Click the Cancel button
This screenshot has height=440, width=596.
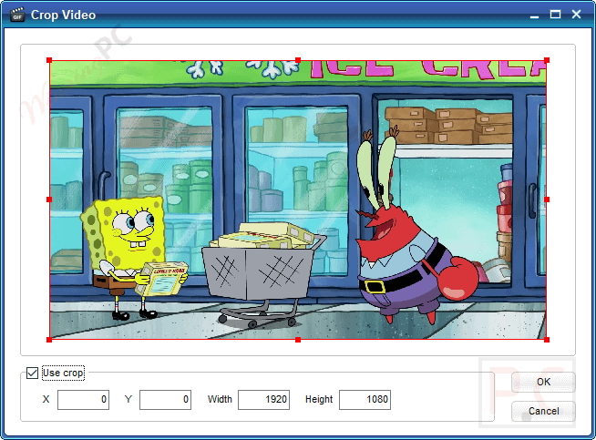543,411
